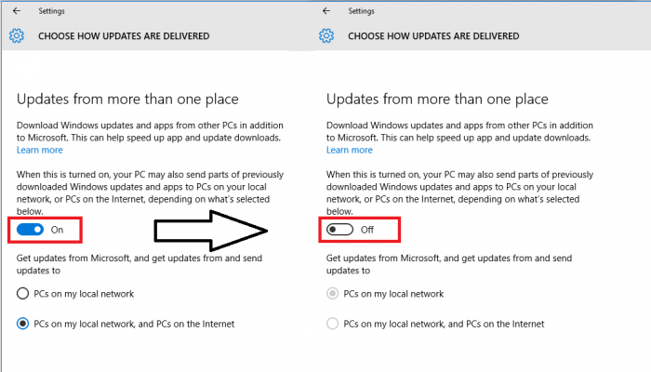
Task: Click the gear icon in the left window header
Action: (16, 35)
